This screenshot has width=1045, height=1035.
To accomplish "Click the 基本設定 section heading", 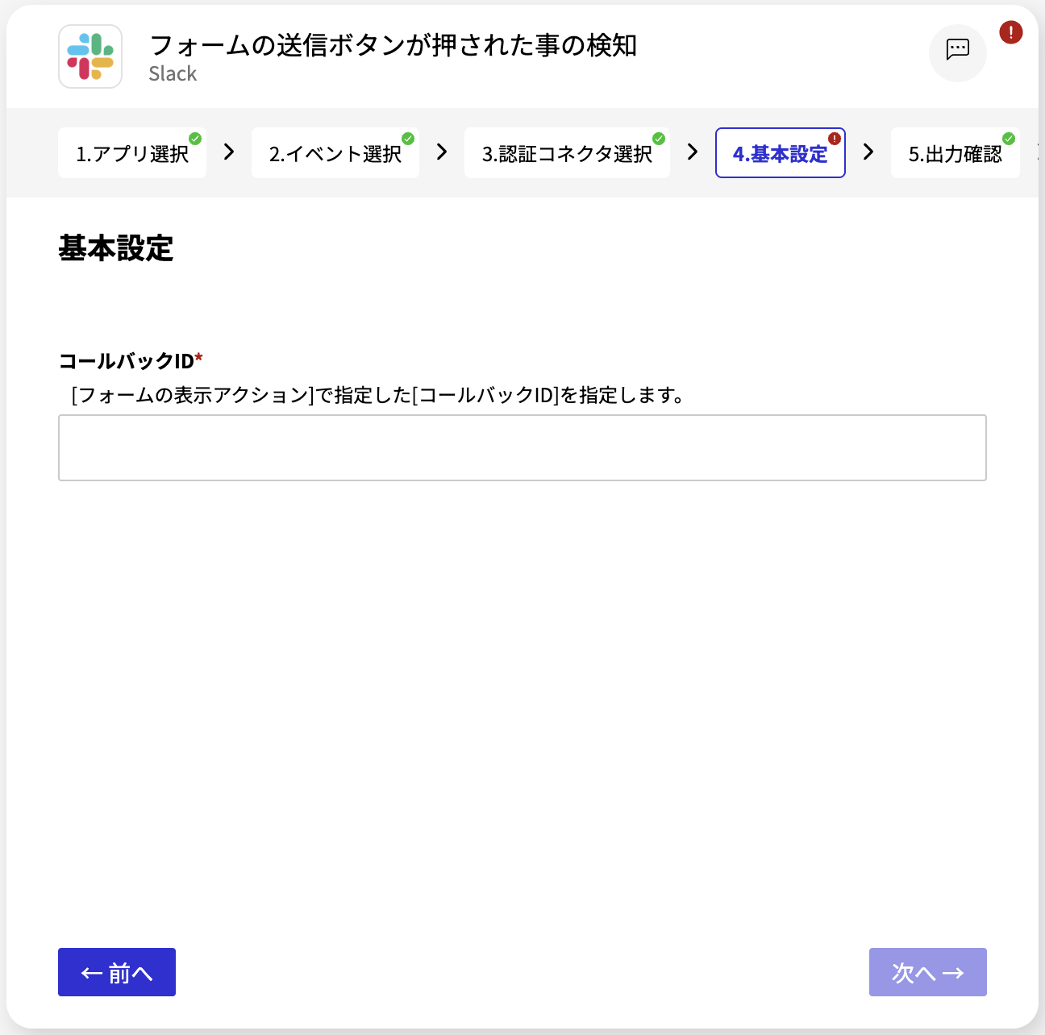I will click(115, 248).
